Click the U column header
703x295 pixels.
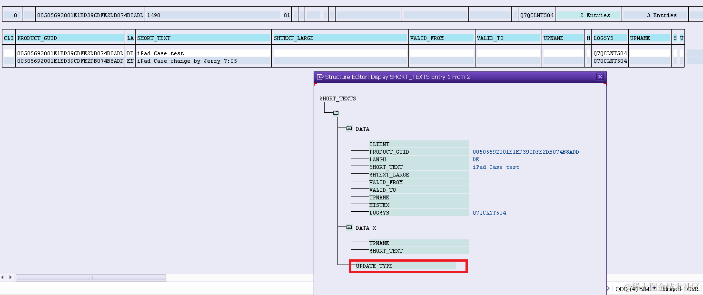[682, 38]
